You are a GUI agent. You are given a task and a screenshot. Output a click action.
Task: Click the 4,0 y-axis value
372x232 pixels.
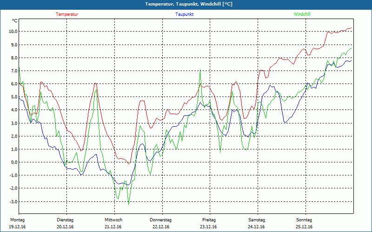[13, 110]
